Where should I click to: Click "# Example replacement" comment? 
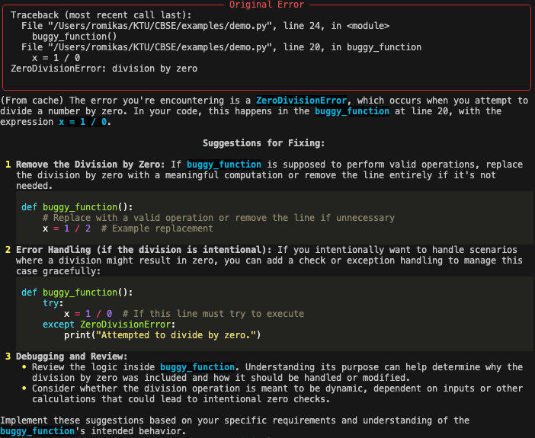(x=157, y=229)
